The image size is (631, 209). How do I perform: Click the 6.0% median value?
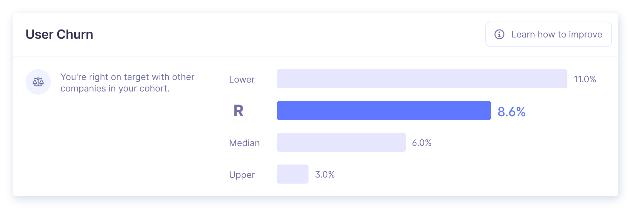coord(422,143)
